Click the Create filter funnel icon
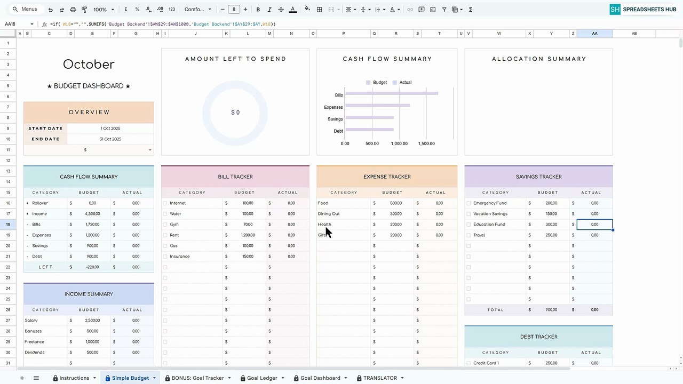The width and height of the screenshot is (683, 384). [444, 10]
